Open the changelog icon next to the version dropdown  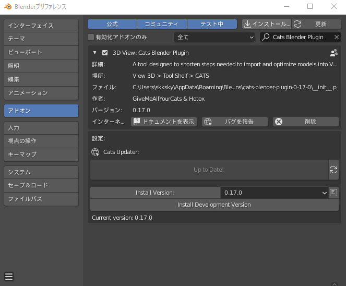(x=333, y=193)
